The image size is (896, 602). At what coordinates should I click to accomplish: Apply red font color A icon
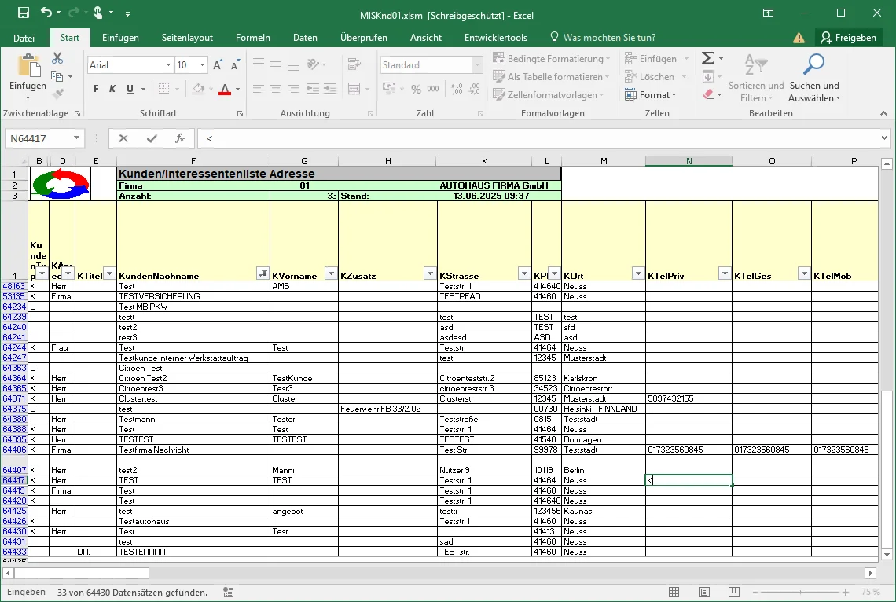tap(225, 89)
